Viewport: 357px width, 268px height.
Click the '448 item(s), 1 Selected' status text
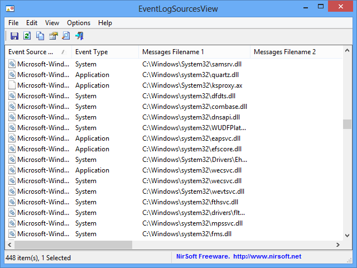coord(38,258)
